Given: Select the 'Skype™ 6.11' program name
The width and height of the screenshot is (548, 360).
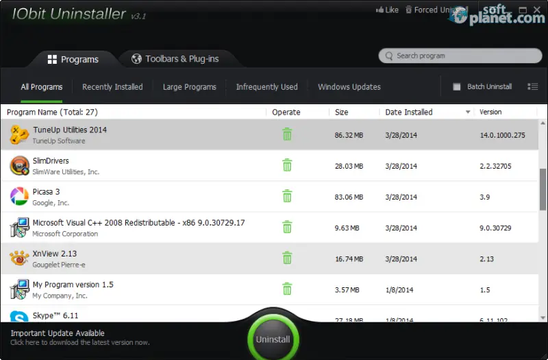Looking at the screenshot, I should (55, 315).
